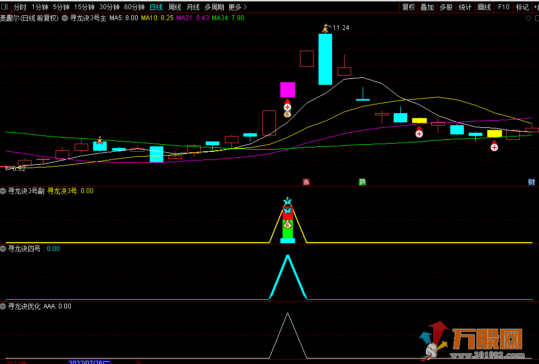
Task: Click the running man icon at 11.24 high
Action: point(325,28)
